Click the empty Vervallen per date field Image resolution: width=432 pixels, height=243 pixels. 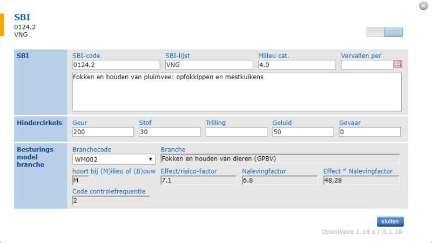click(x=367, y=65)
